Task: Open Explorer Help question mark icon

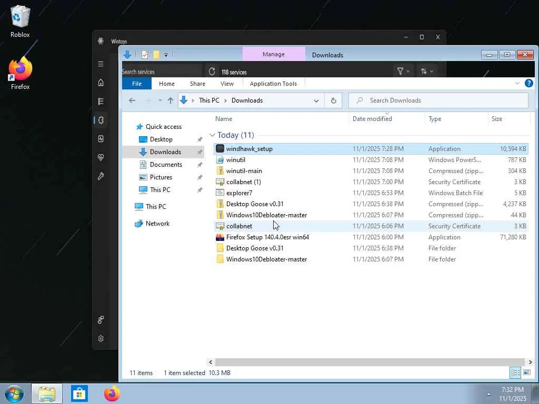Action: [528, 83]
